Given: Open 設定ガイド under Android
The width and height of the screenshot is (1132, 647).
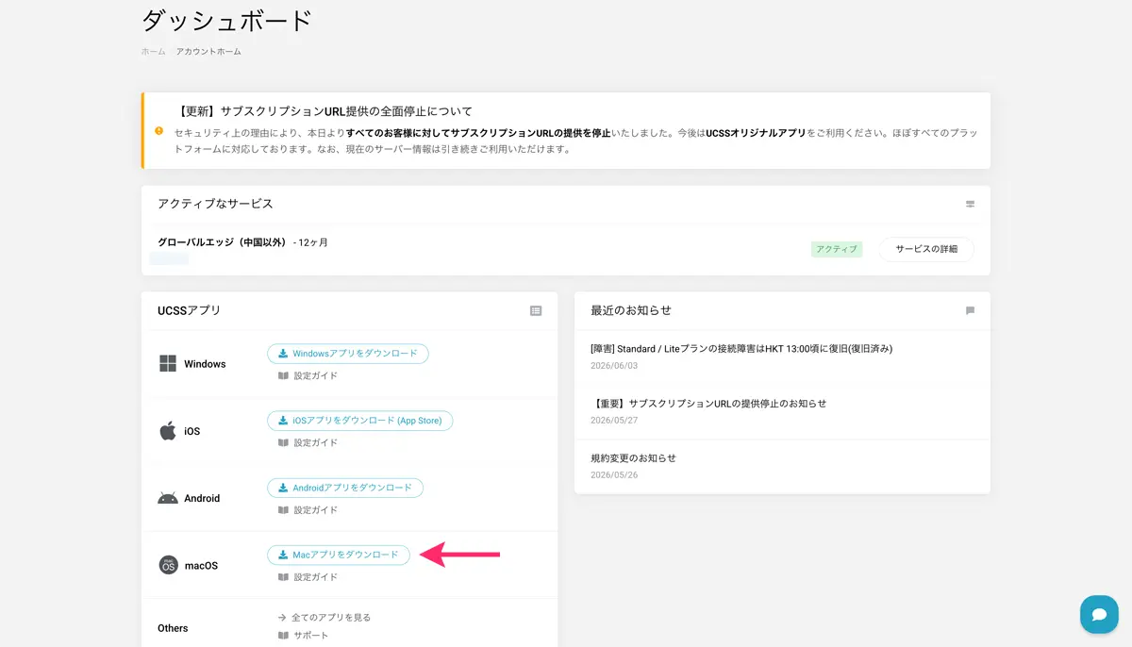Looking at the screenshot, I should [x=315, y=509].
